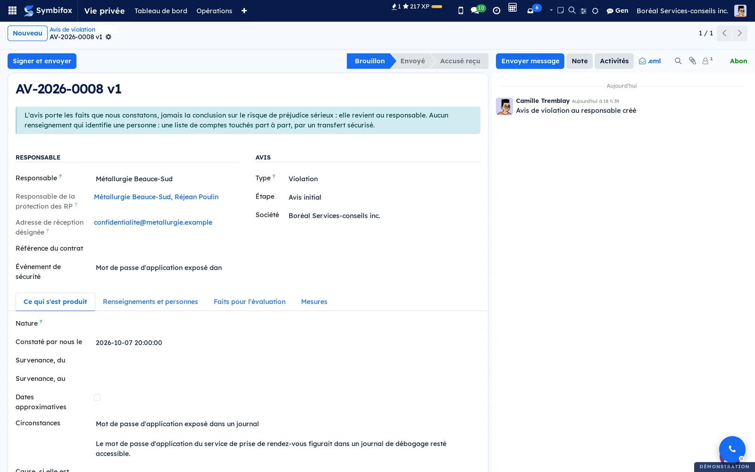This screenshot has width=755, height=472.
Task: Open the Vie privée module home
Action: 104,11
